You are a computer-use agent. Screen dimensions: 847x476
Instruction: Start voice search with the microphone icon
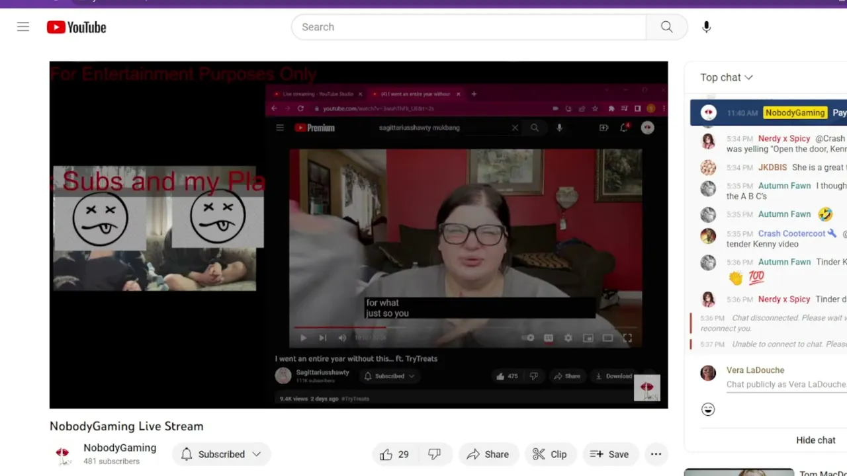click(x=706, y=27)
